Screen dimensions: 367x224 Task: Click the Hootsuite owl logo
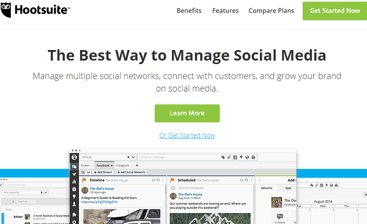[6, 10]
